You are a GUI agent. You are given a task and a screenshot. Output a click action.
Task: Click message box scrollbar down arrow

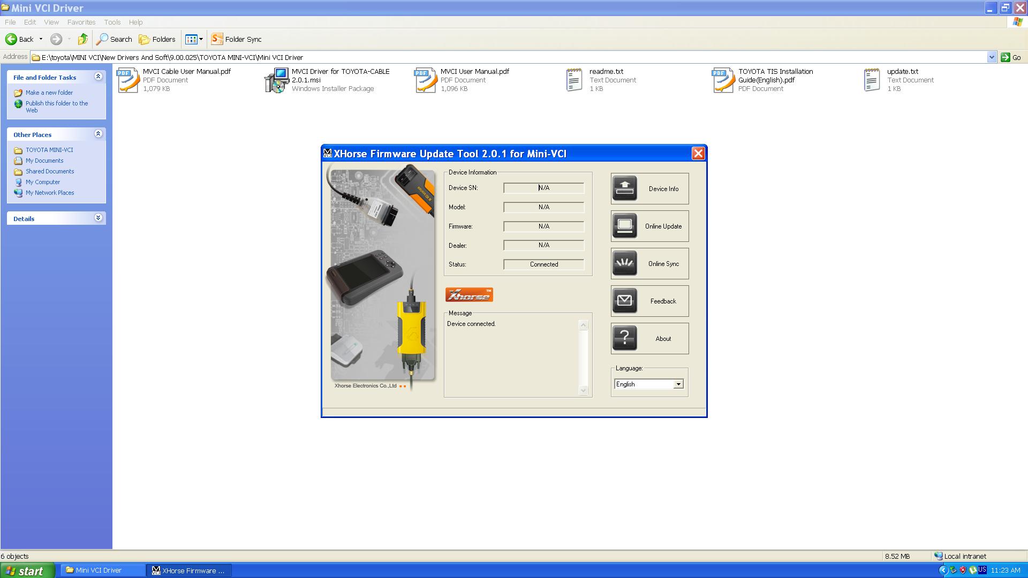pyautogui.click(x=584, y=390)
